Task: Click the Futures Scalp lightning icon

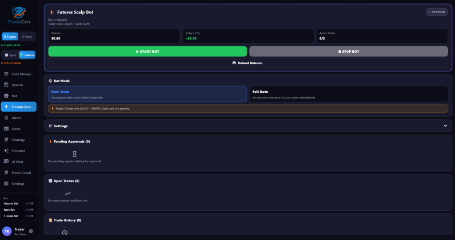Action: (x=6, y=106)
